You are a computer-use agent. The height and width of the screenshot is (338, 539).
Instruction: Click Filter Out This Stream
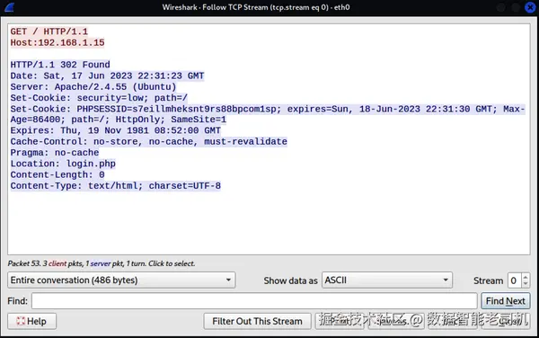pyautogui.click(x=257, y=321)
